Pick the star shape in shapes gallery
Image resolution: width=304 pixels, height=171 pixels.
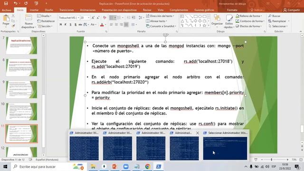pyautogui.click(x=204, y=25)
